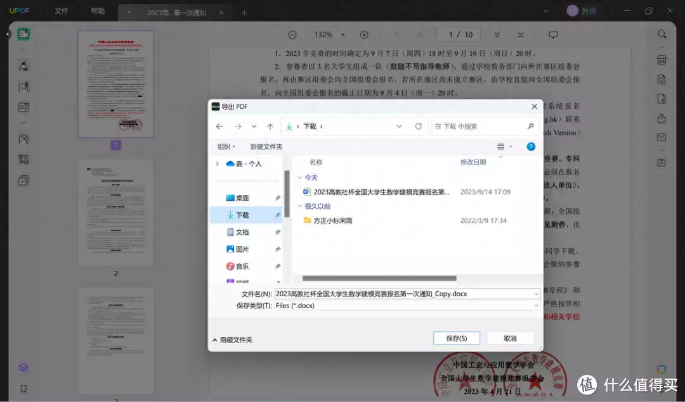This screenshot has height=402, width=685.
Task: Select the green reader mode icon in left sidebar
Action: coord(23,34)
